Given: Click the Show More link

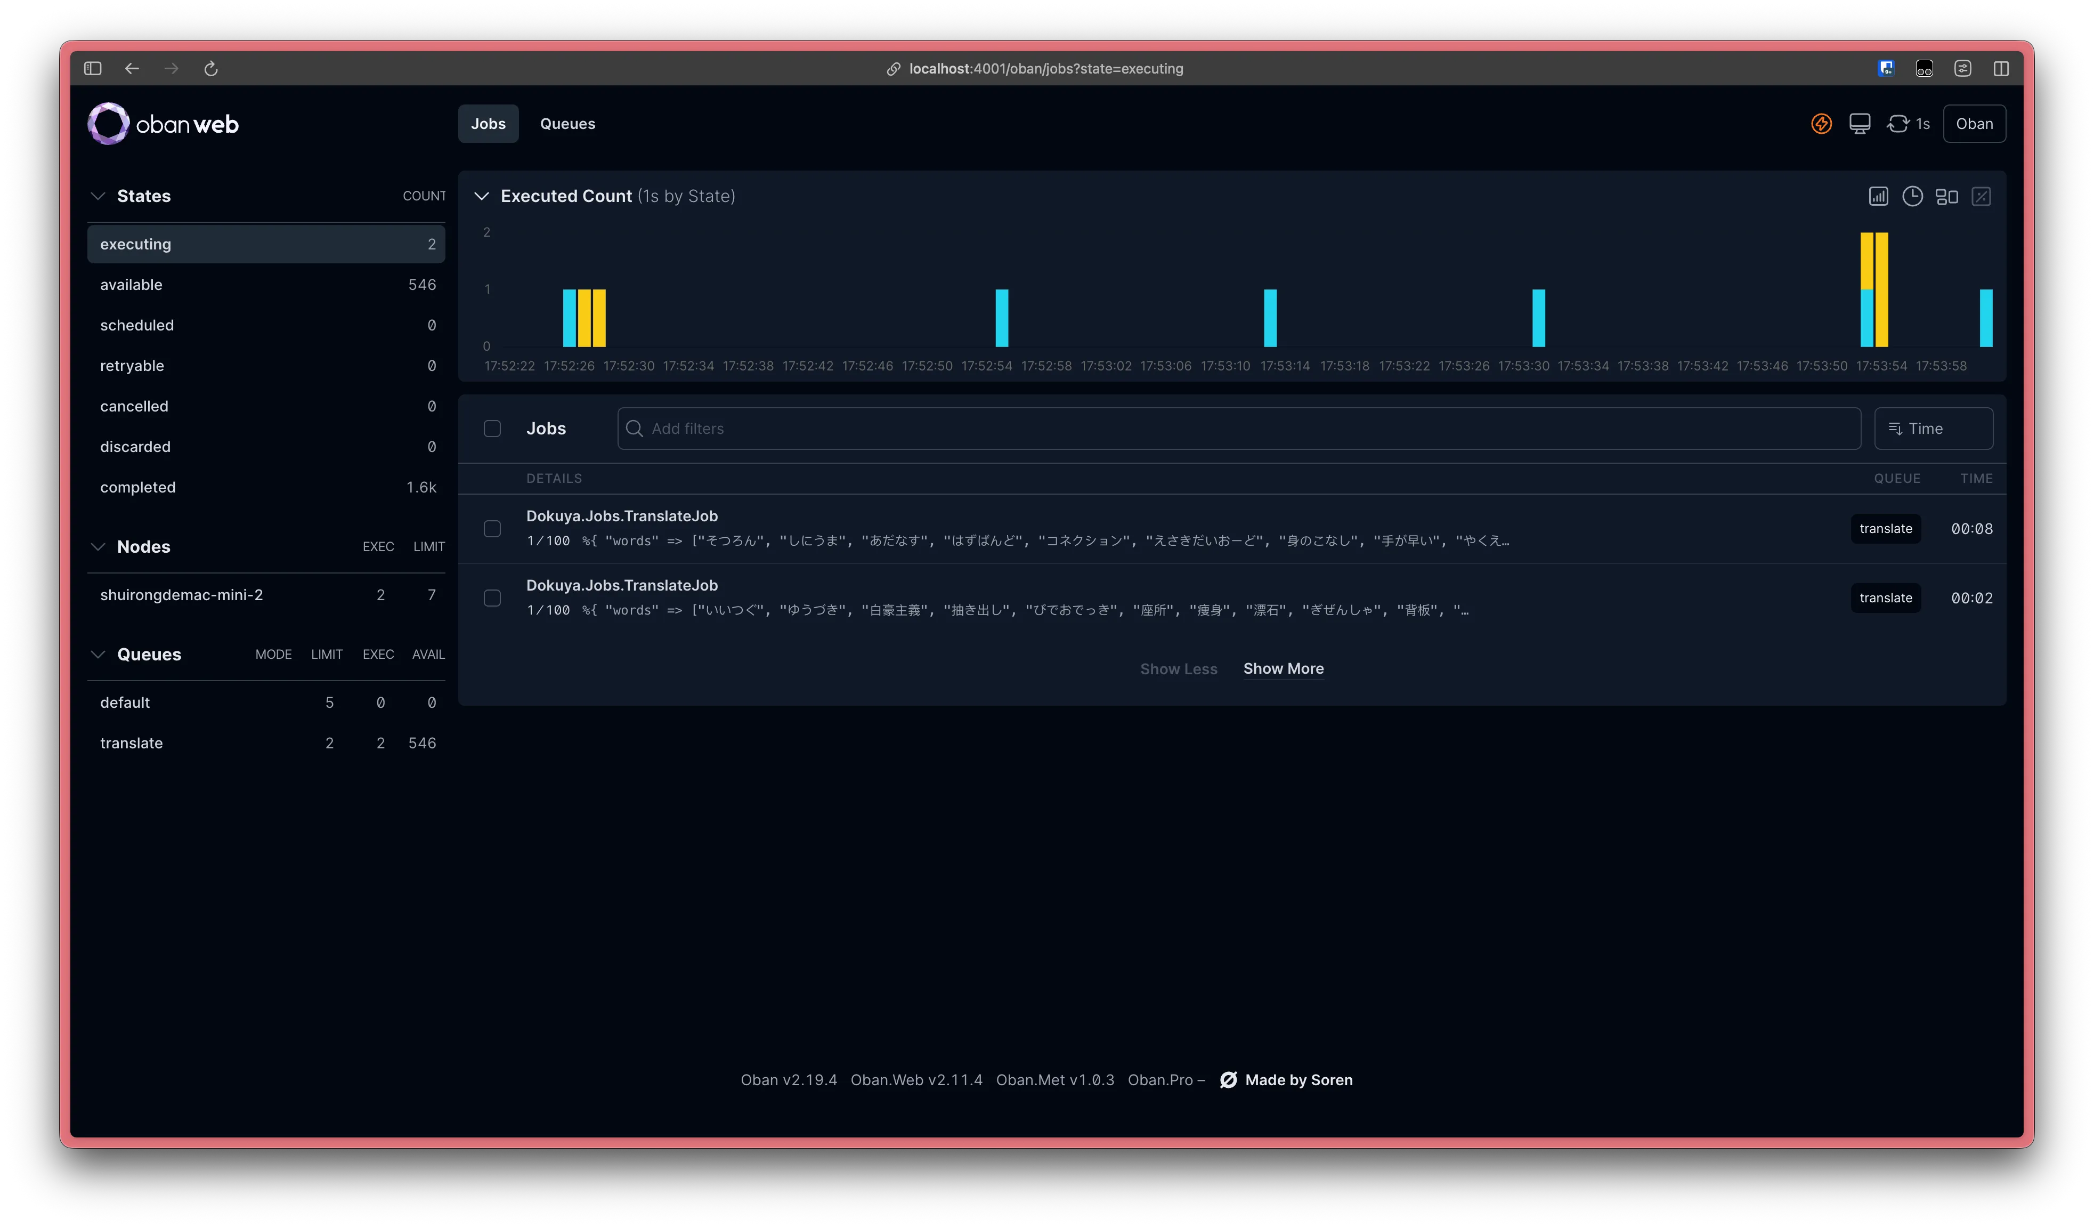Looking at the screenshot, I should (1283, 669).
